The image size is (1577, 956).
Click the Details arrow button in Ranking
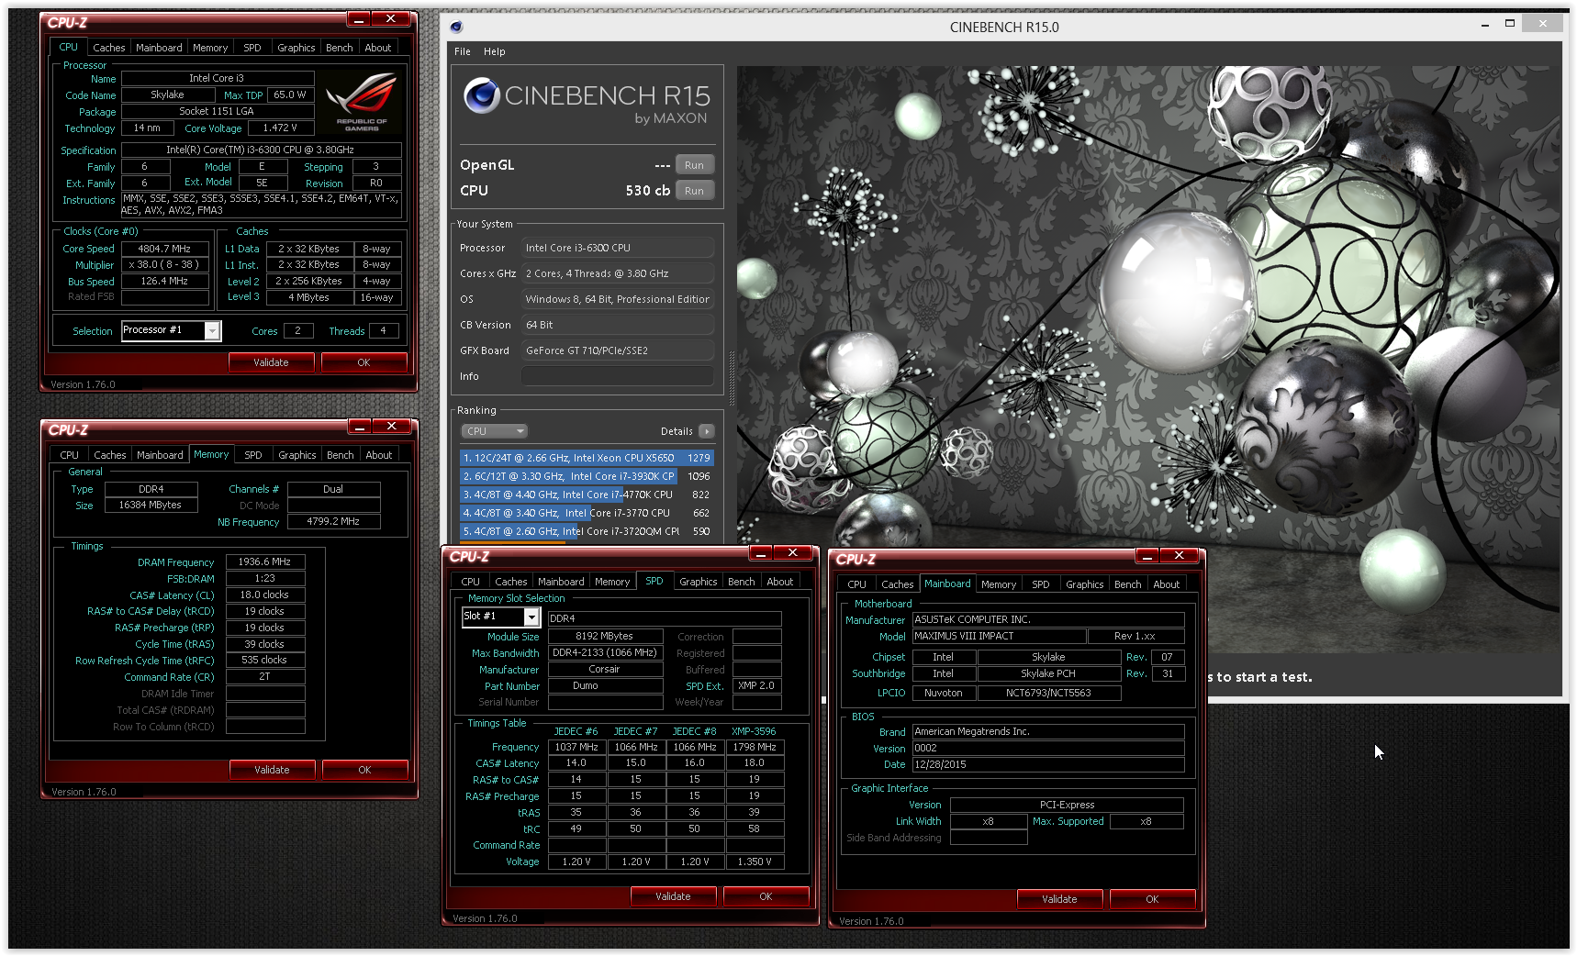coord(706,431)
